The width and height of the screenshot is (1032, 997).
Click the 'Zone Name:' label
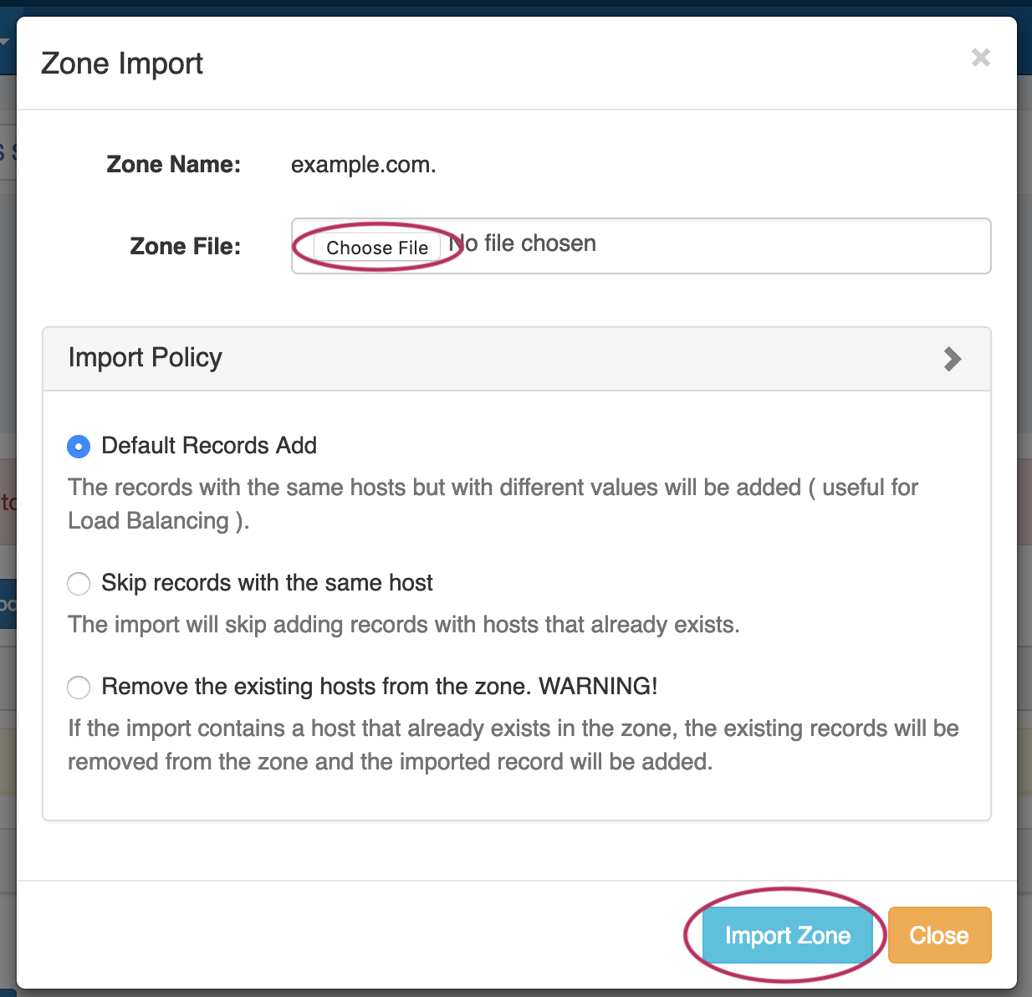point(173,165)
